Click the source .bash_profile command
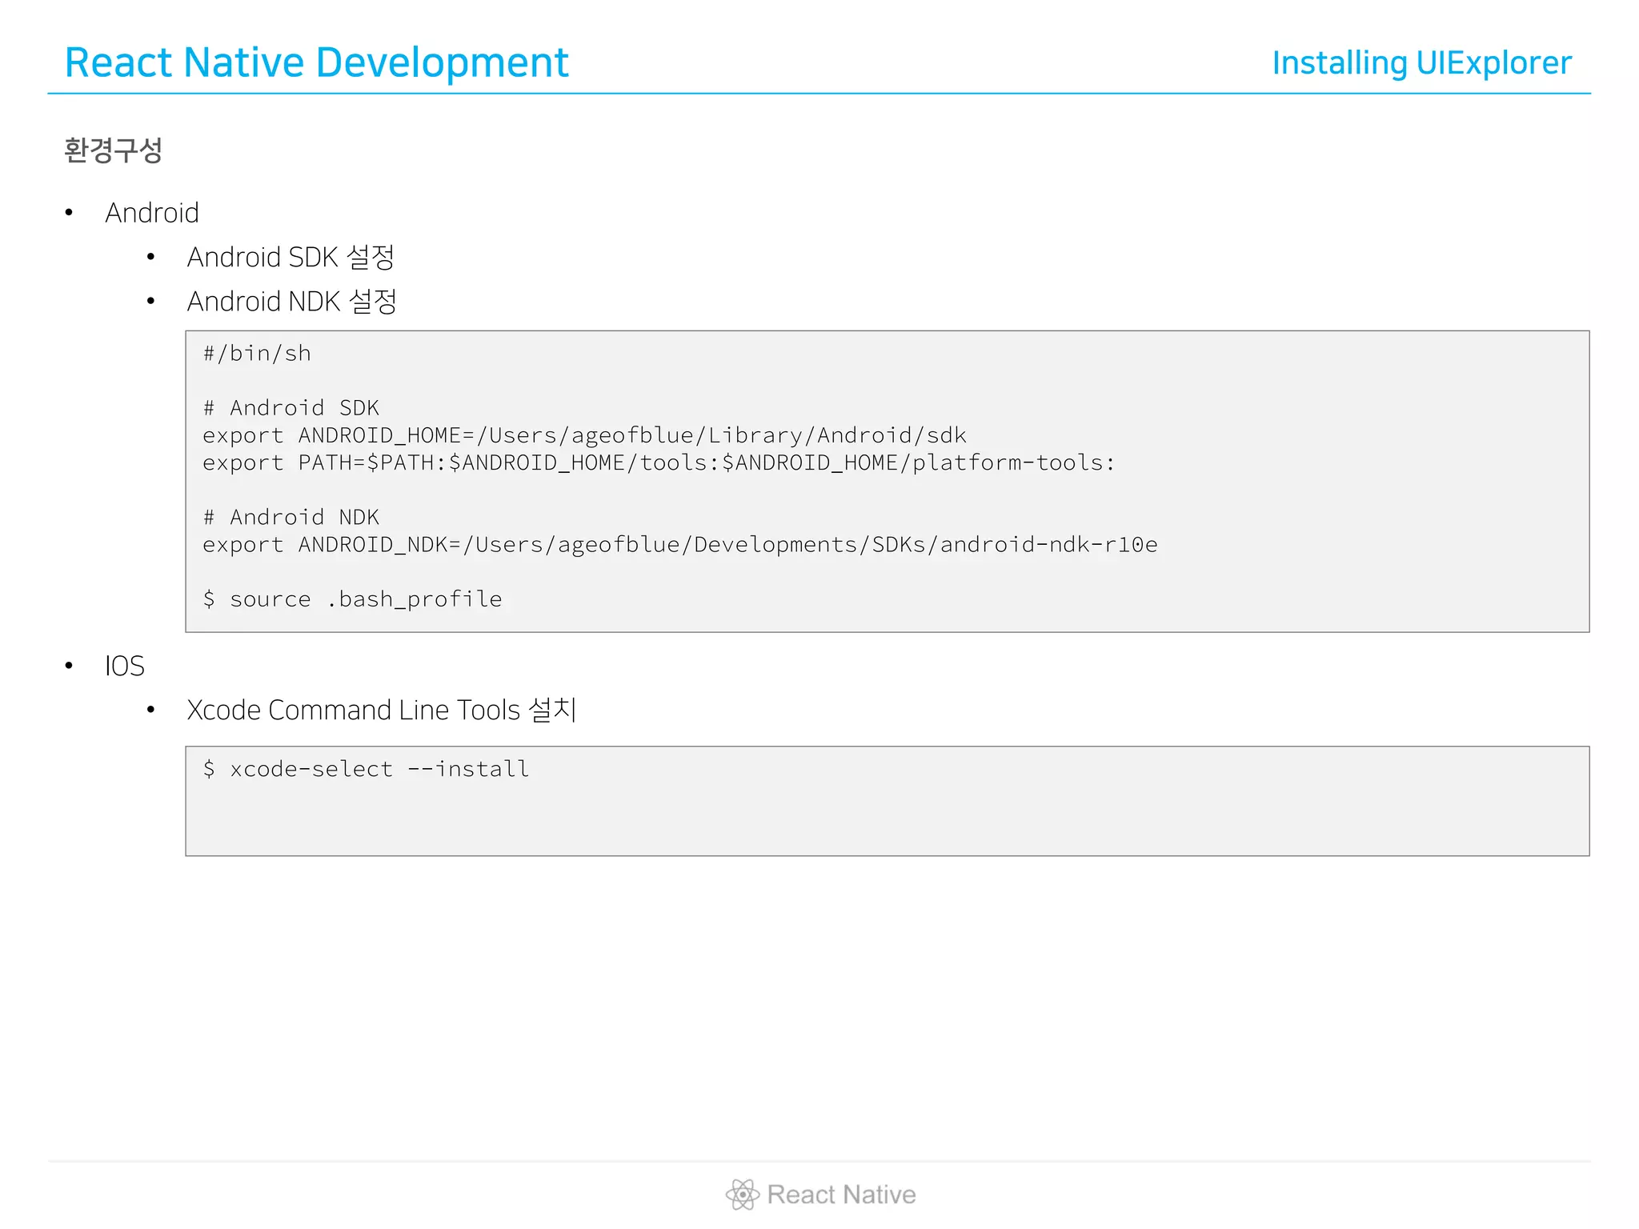Viewport: 1639px width, 1229px height. tap(352, 599)
